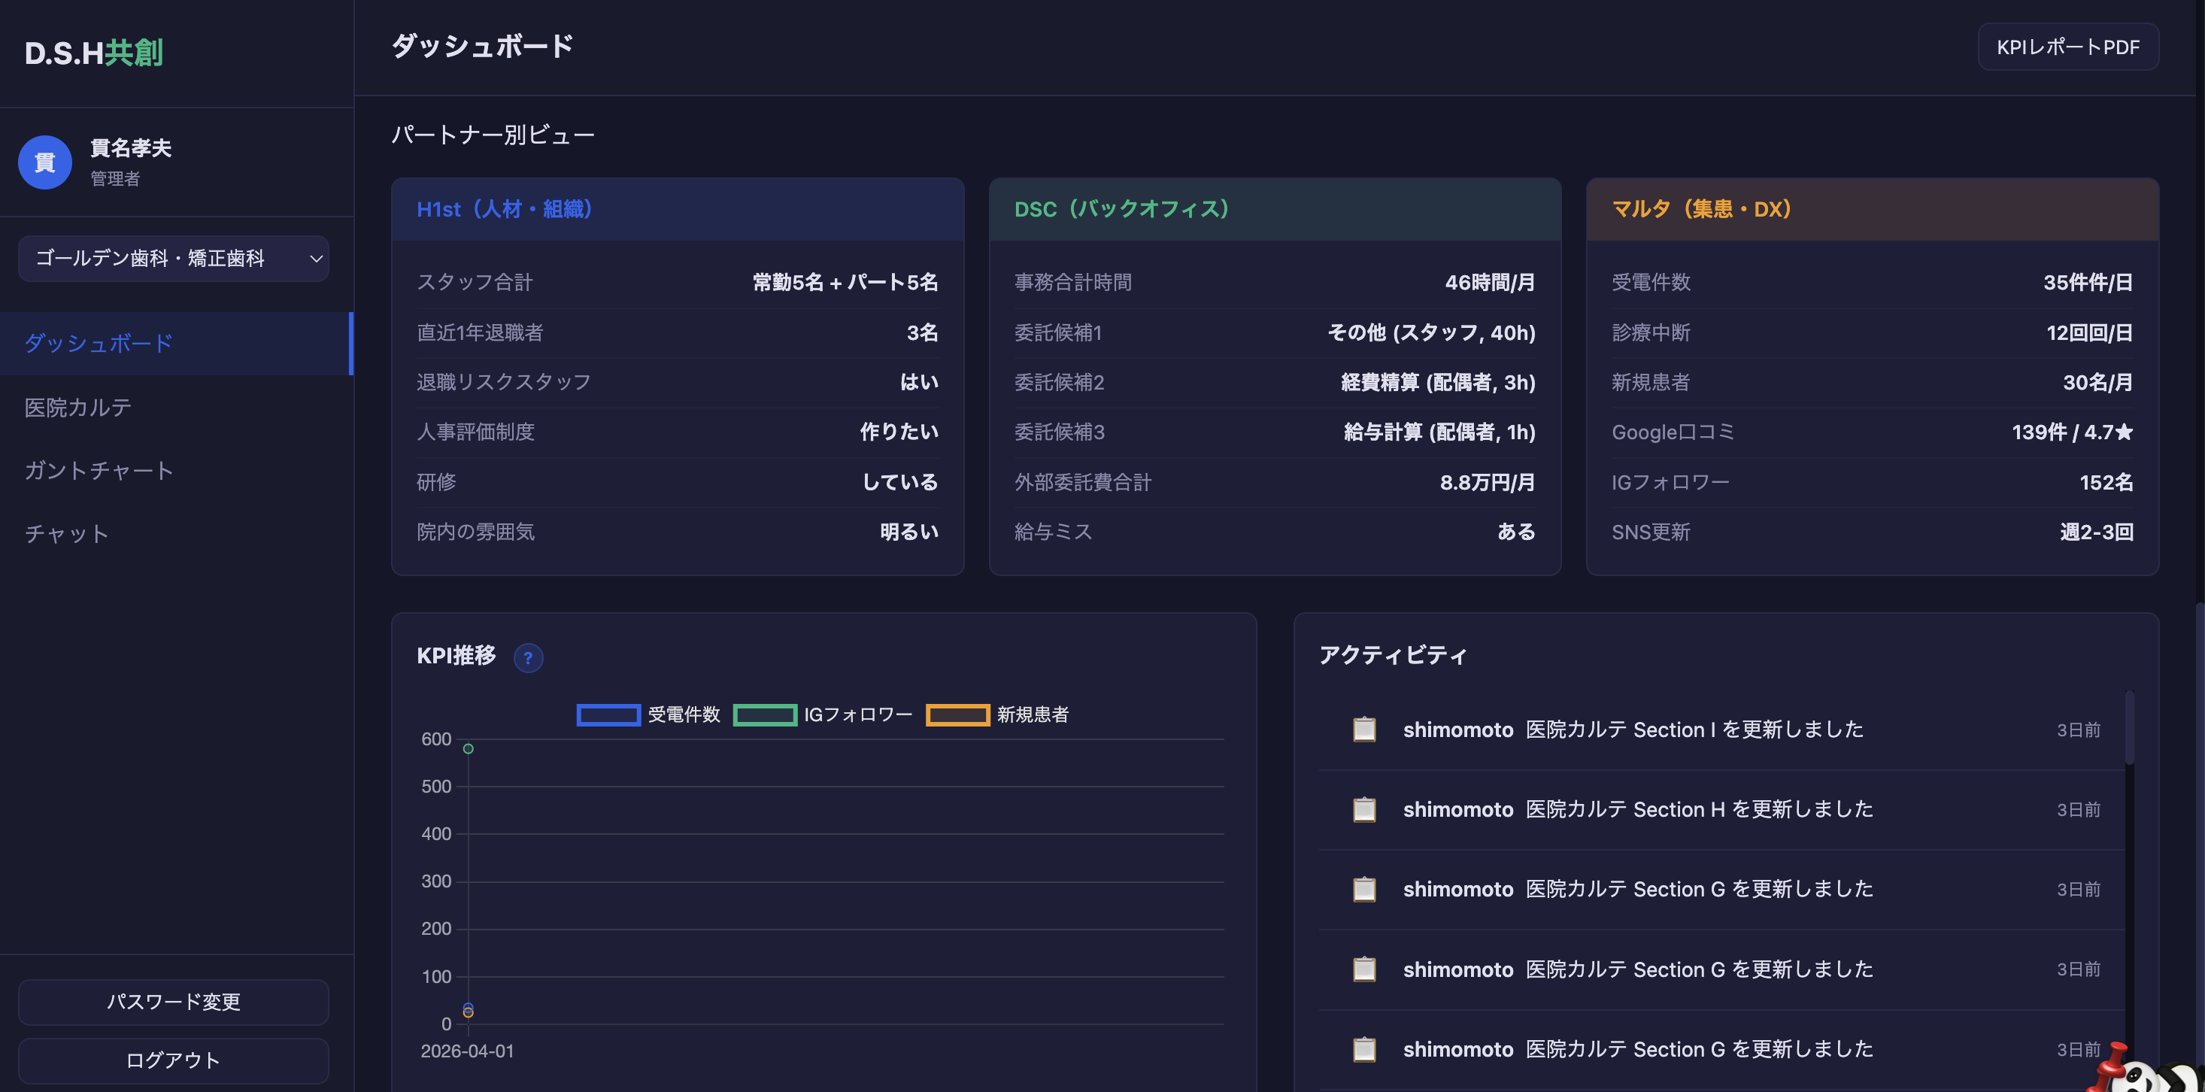Screen dimensions: 2205x1092
Task: Click the H1st（人材・組織）card header
Action: [677, 209]
